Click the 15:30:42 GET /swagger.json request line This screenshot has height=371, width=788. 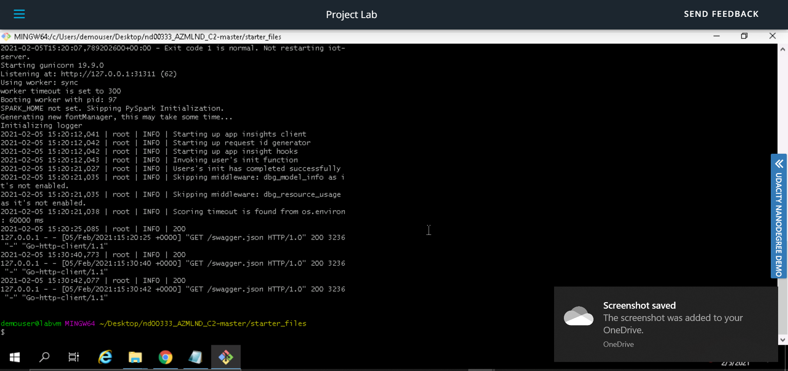tap(173, 293)
